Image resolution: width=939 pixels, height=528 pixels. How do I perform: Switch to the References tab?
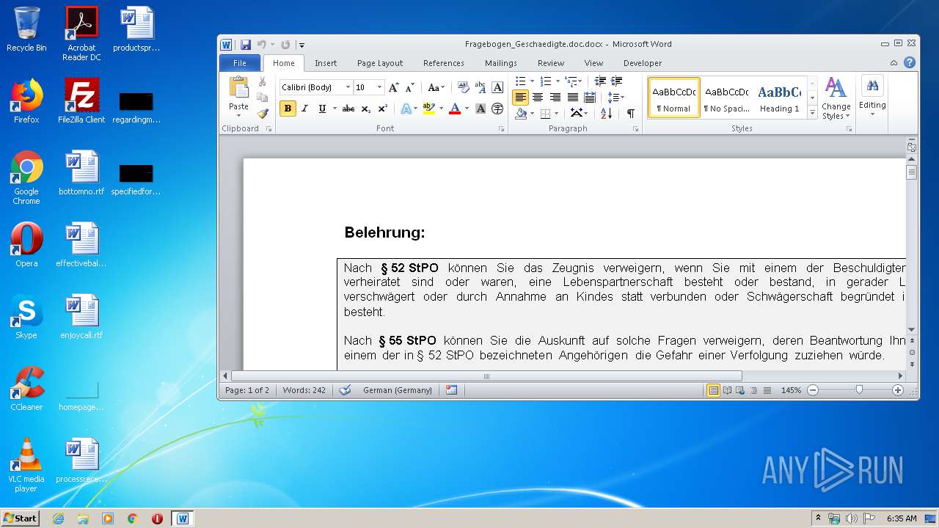[x=444, y=63]
